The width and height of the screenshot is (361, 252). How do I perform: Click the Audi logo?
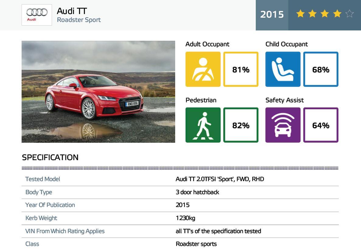37,15
